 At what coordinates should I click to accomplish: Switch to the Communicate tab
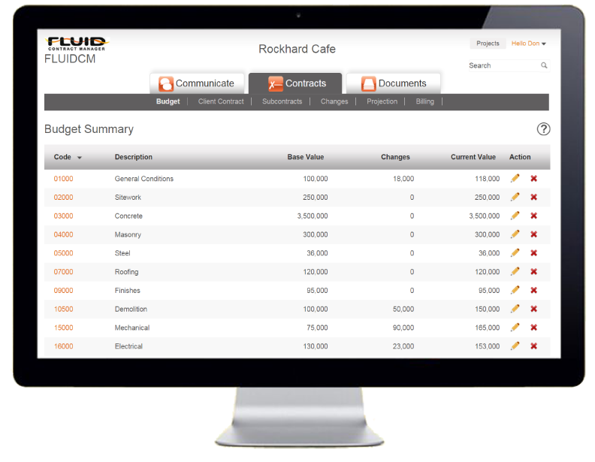pos(197,83)
